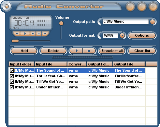Click the Delete button

pyautogui.click(x=53, y=51)
